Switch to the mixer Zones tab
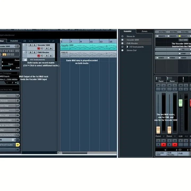 145,31
